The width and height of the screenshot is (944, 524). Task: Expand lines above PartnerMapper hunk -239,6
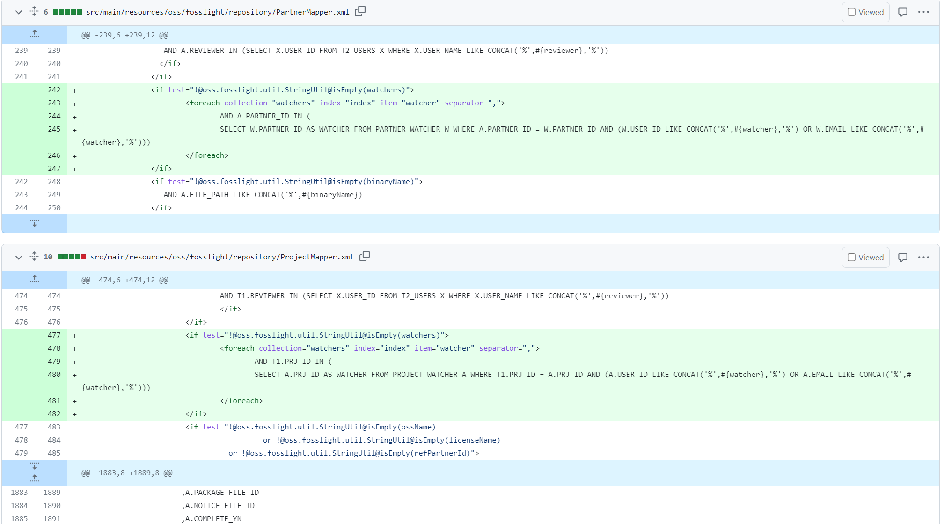(35, 34)
